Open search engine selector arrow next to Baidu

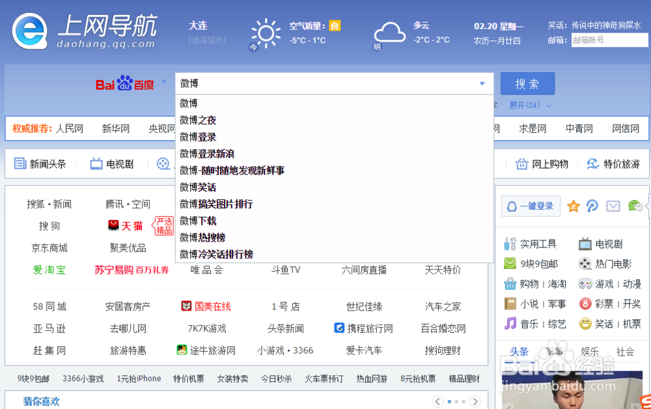165,81
